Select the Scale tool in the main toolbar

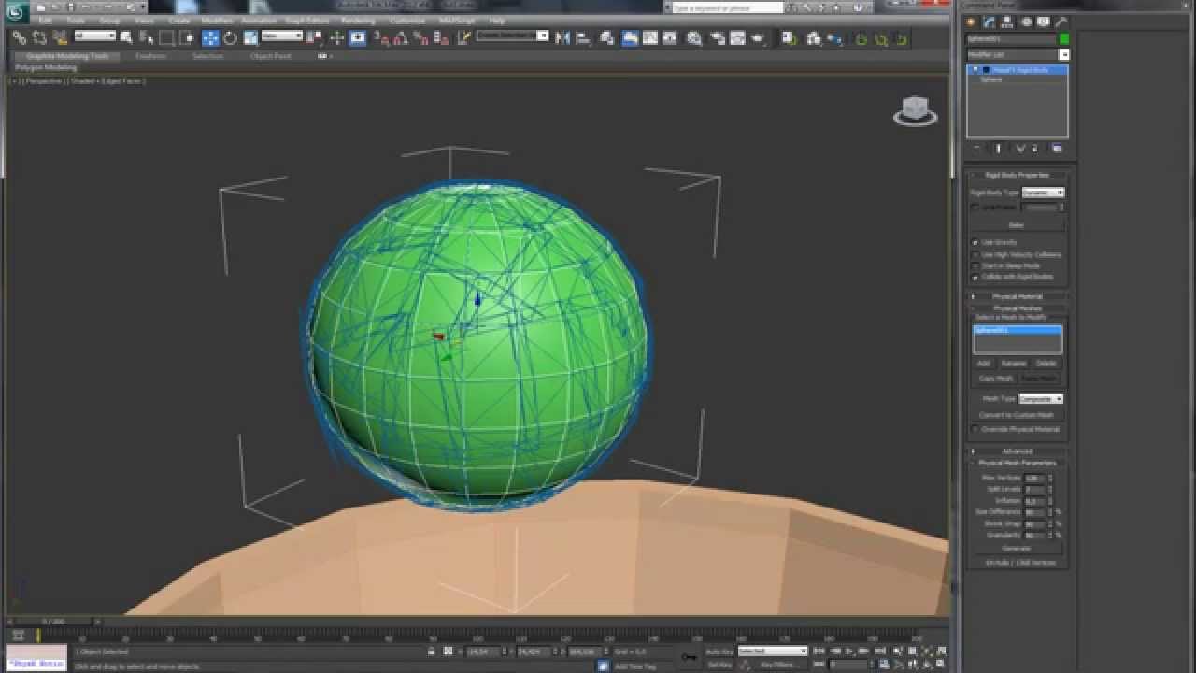[x=250, y=37]
